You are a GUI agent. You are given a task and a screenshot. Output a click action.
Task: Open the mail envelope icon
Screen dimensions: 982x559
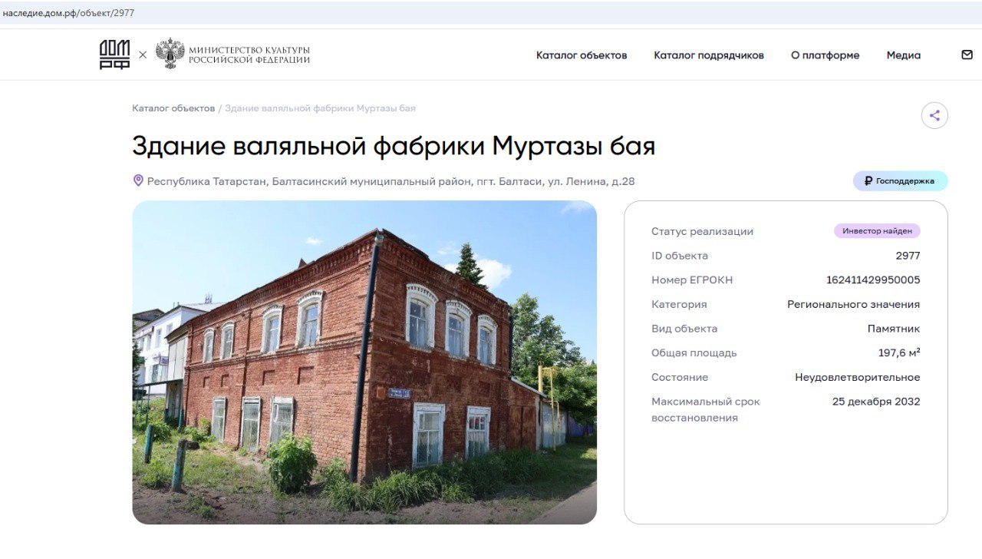tap(967, 55)
